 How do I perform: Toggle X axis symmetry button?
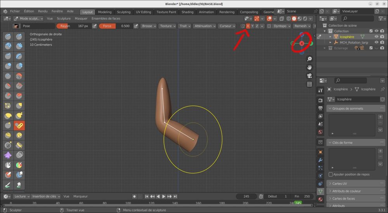(248, 26)
